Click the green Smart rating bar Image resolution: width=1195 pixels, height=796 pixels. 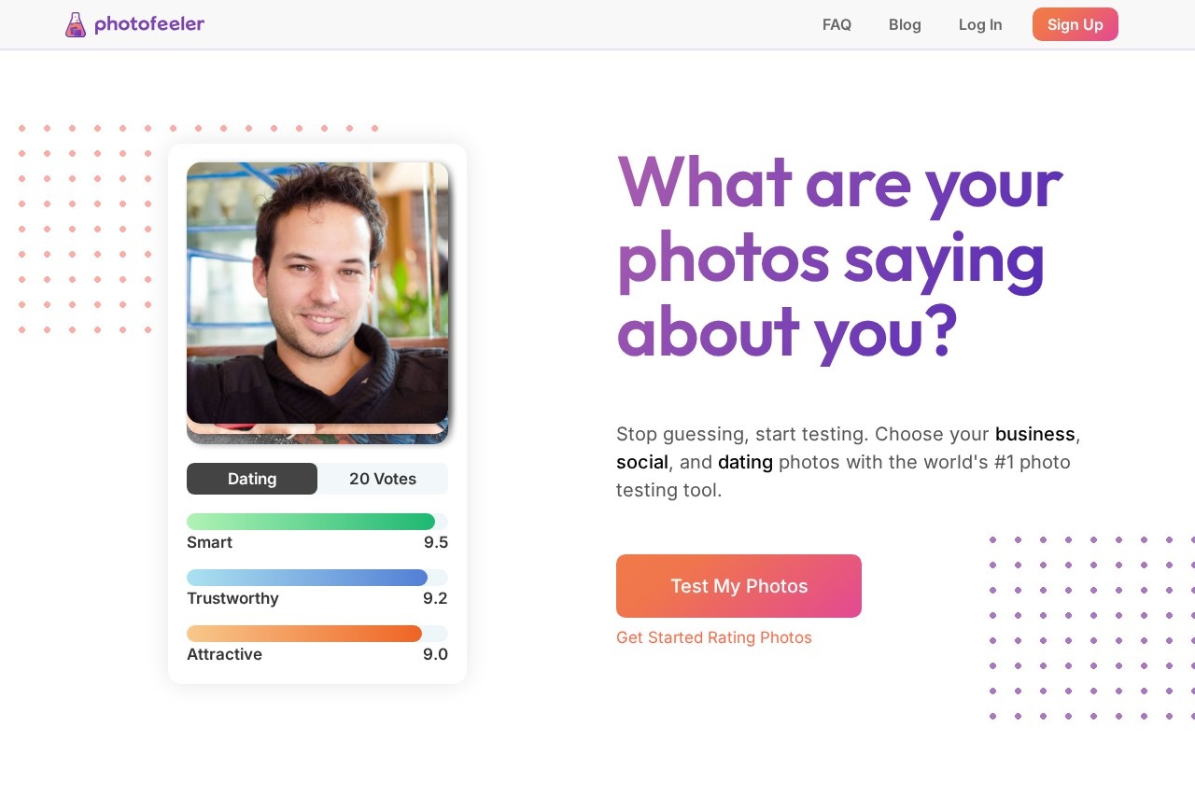311,522
